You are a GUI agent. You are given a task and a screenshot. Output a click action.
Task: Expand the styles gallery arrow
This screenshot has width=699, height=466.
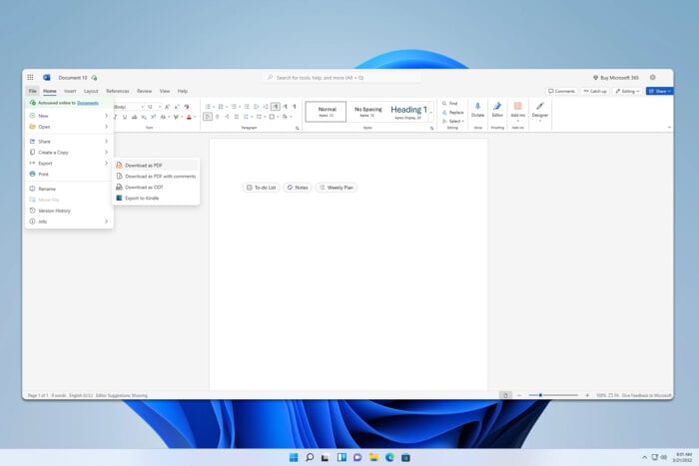pos(431,112)
